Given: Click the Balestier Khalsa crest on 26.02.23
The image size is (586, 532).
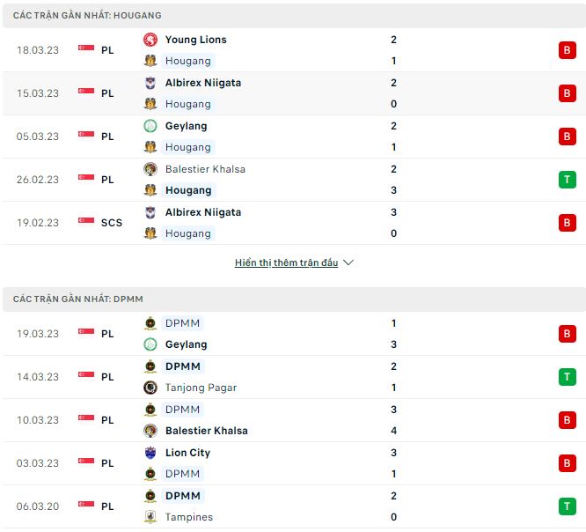Looking at the screenshot, I should point(150,169).
